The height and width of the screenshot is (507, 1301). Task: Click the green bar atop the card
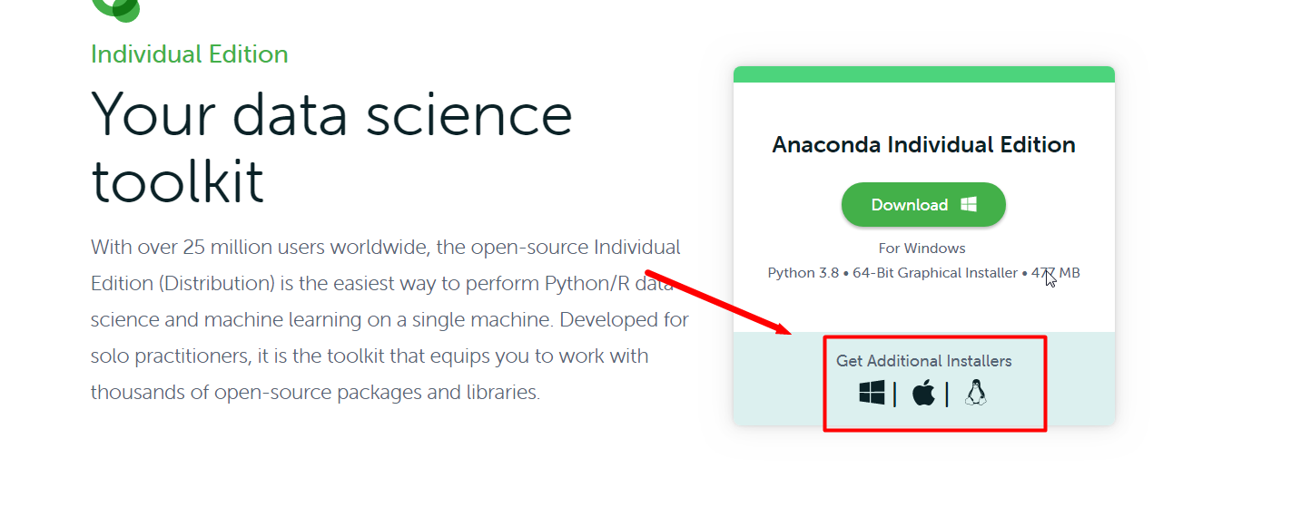[923, 74]
